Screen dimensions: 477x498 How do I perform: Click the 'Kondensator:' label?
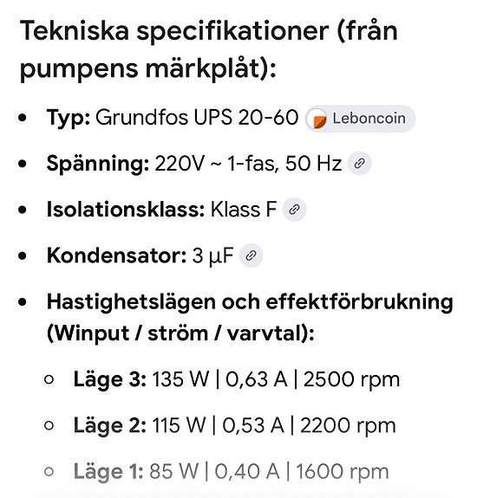pyautogui.click(x=117, y=255)
